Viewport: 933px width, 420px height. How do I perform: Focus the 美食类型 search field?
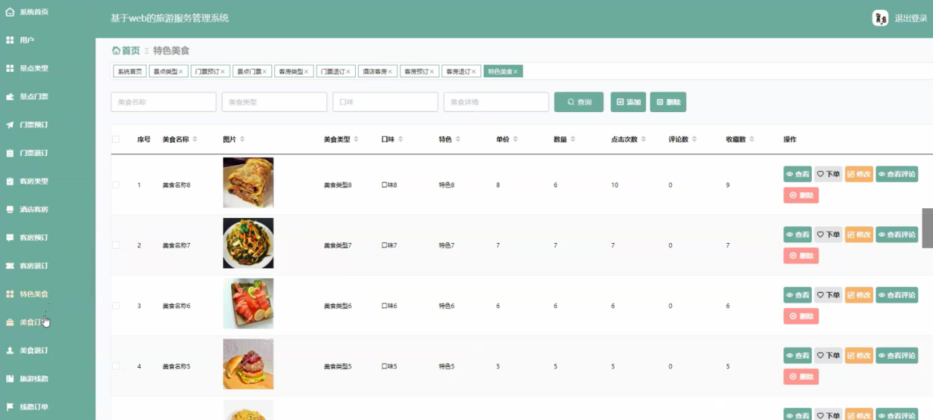click(x=274, y=102)
